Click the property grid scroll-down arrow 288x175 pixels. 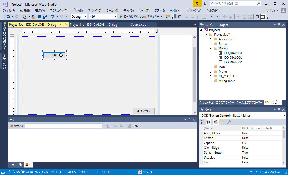coord(284,162)
